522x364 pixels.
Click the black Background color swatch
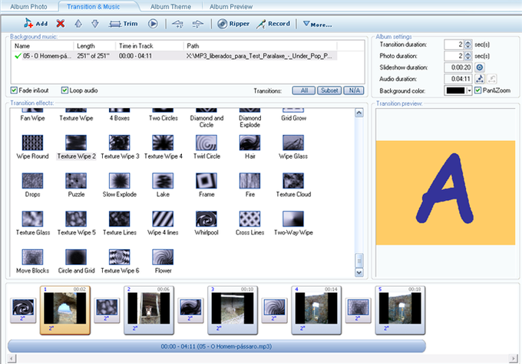(x=455, y=90)
